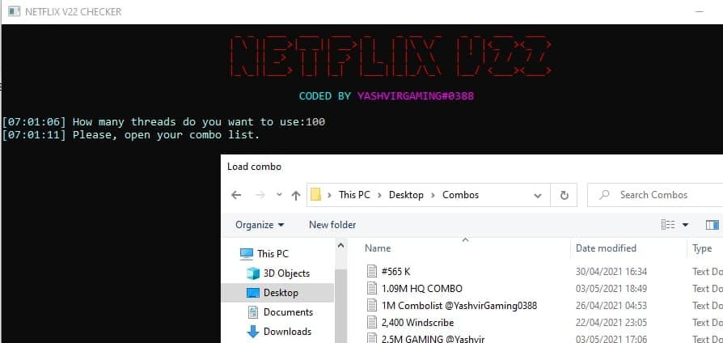Click the date '26/04/2021 04:53'

coord(611,306)
